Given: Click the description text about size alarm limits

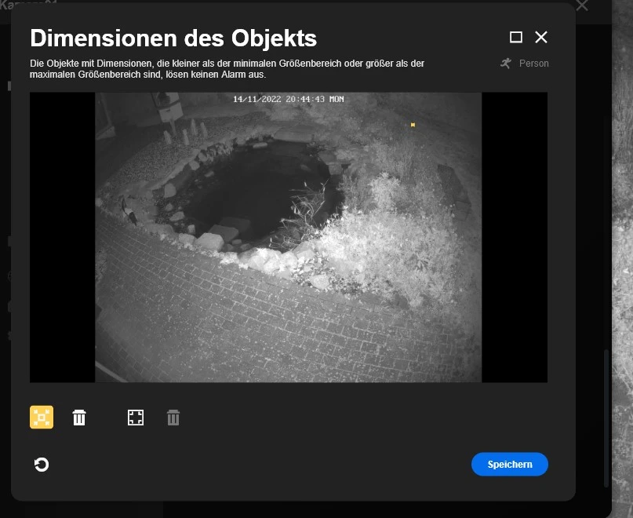Looking at the screenshot, I should click(227, 69).
